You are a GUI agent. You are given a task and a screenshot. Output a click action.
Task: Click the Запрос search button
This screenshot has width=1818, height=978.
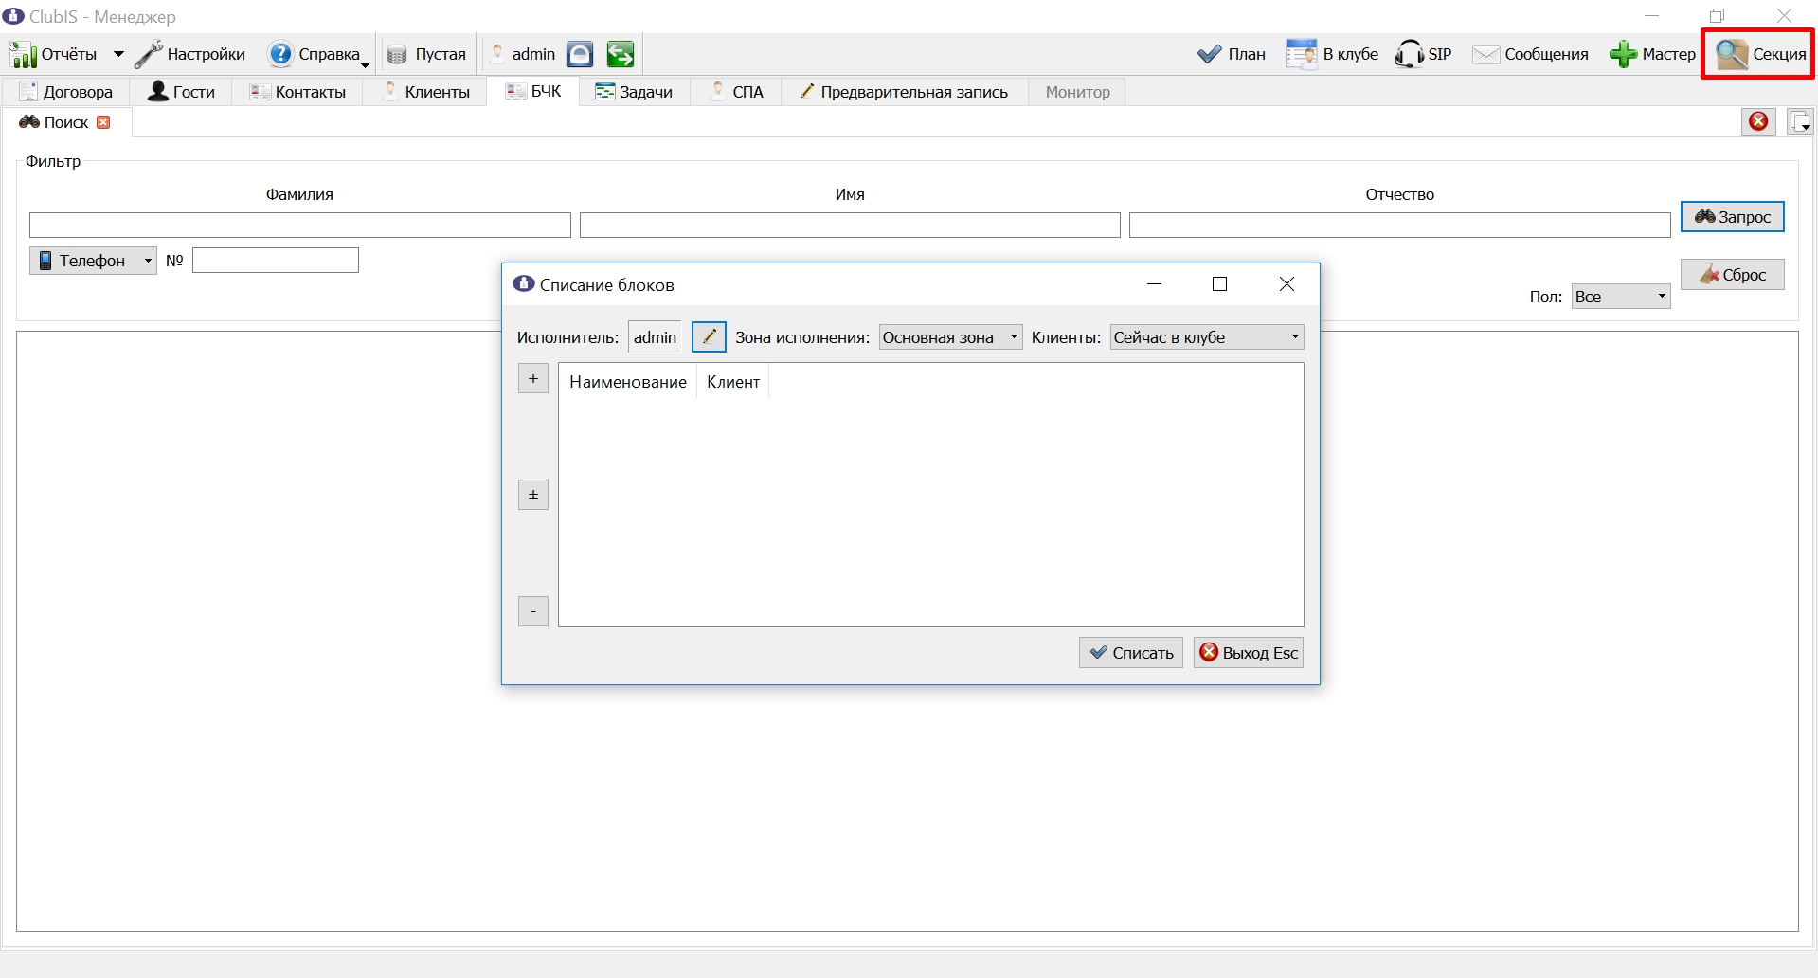[1733, 217]
